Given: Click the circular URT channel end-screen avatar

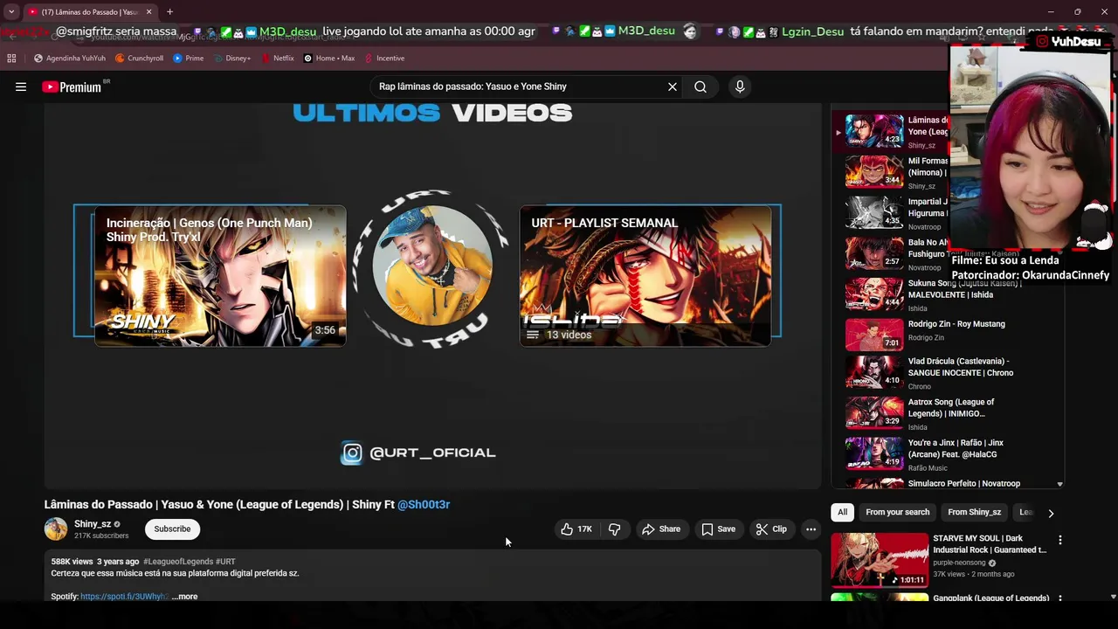Looking at the screenshot, I should coord(432,266).
